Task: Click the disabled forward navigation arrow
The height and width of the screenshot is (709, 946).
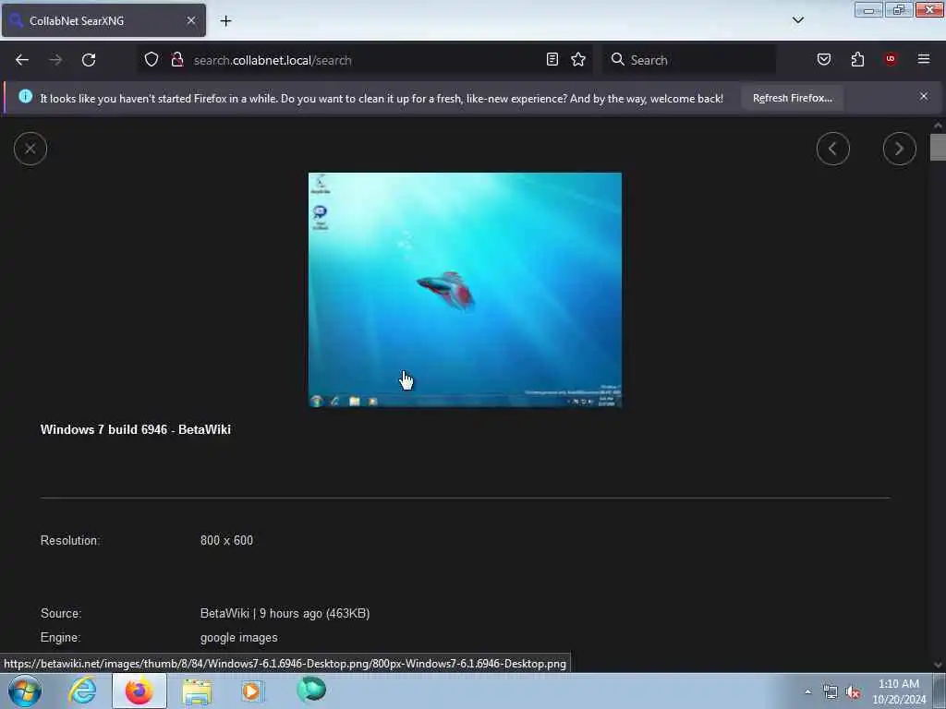Action: pyautogui.click(x=55, y=60)
